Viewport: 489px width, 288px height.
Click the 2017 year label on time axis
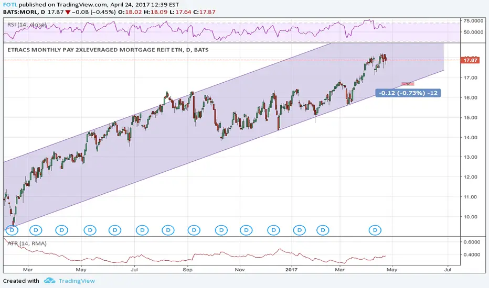tap(292, 270)
